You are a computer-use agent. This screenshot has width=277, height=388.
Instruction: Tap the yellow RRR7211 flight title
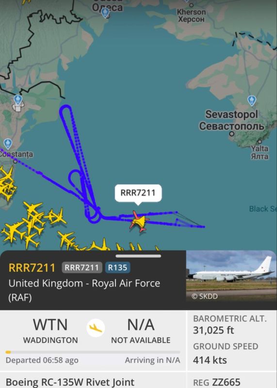[32, 268]
